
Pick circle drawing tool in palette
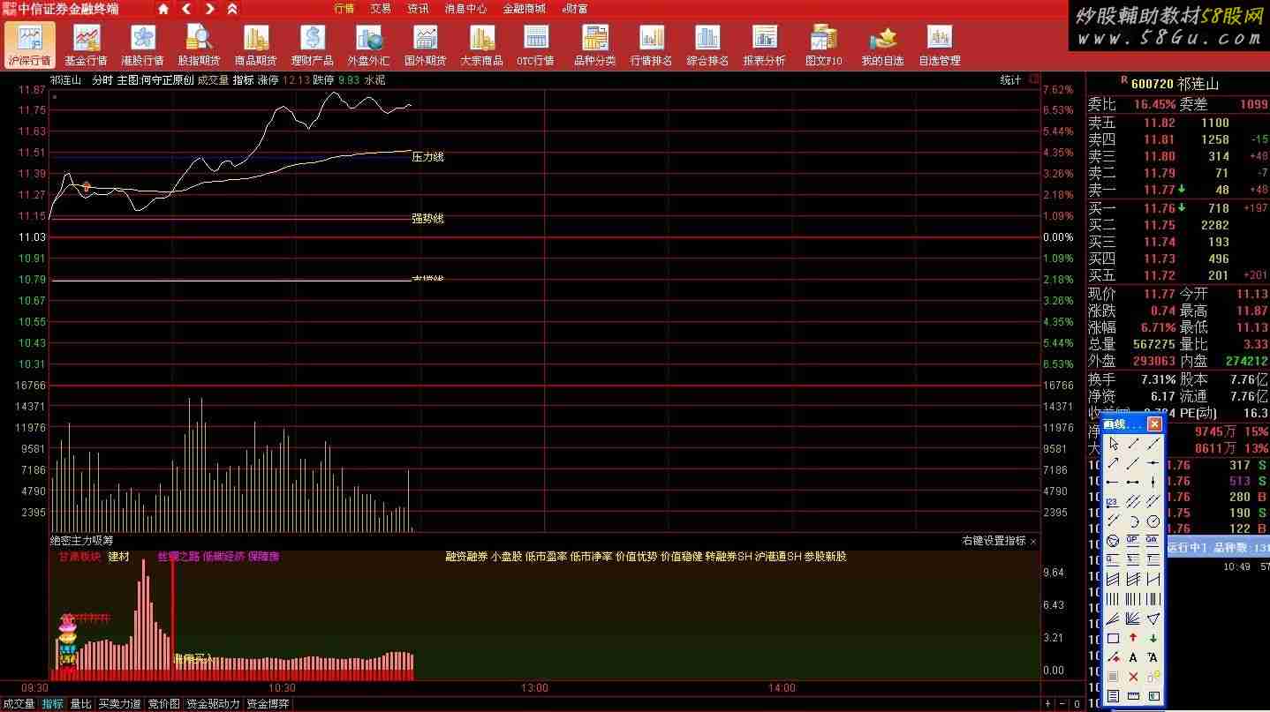pyautogui.click(x=1153, y=521)
